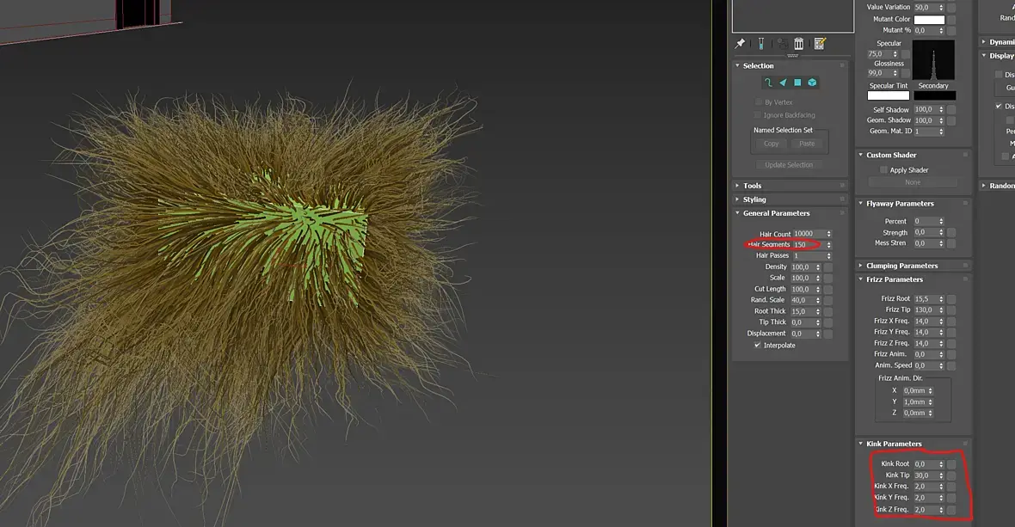This screenshot has width=1015, height=527.
Task: Click the map button beside Mutant Color
Action: (x=951, y=20)
